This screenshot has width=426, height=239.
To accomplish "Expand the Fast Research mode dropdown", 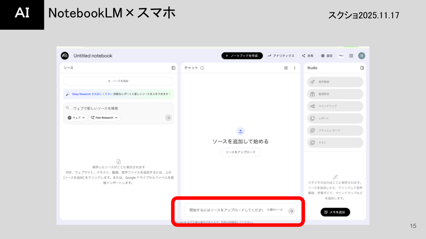I will 105,118.
